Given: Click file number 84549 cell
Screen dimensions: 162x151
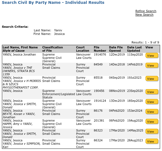Looking at the screenshot, I should [x=98, y=64].
